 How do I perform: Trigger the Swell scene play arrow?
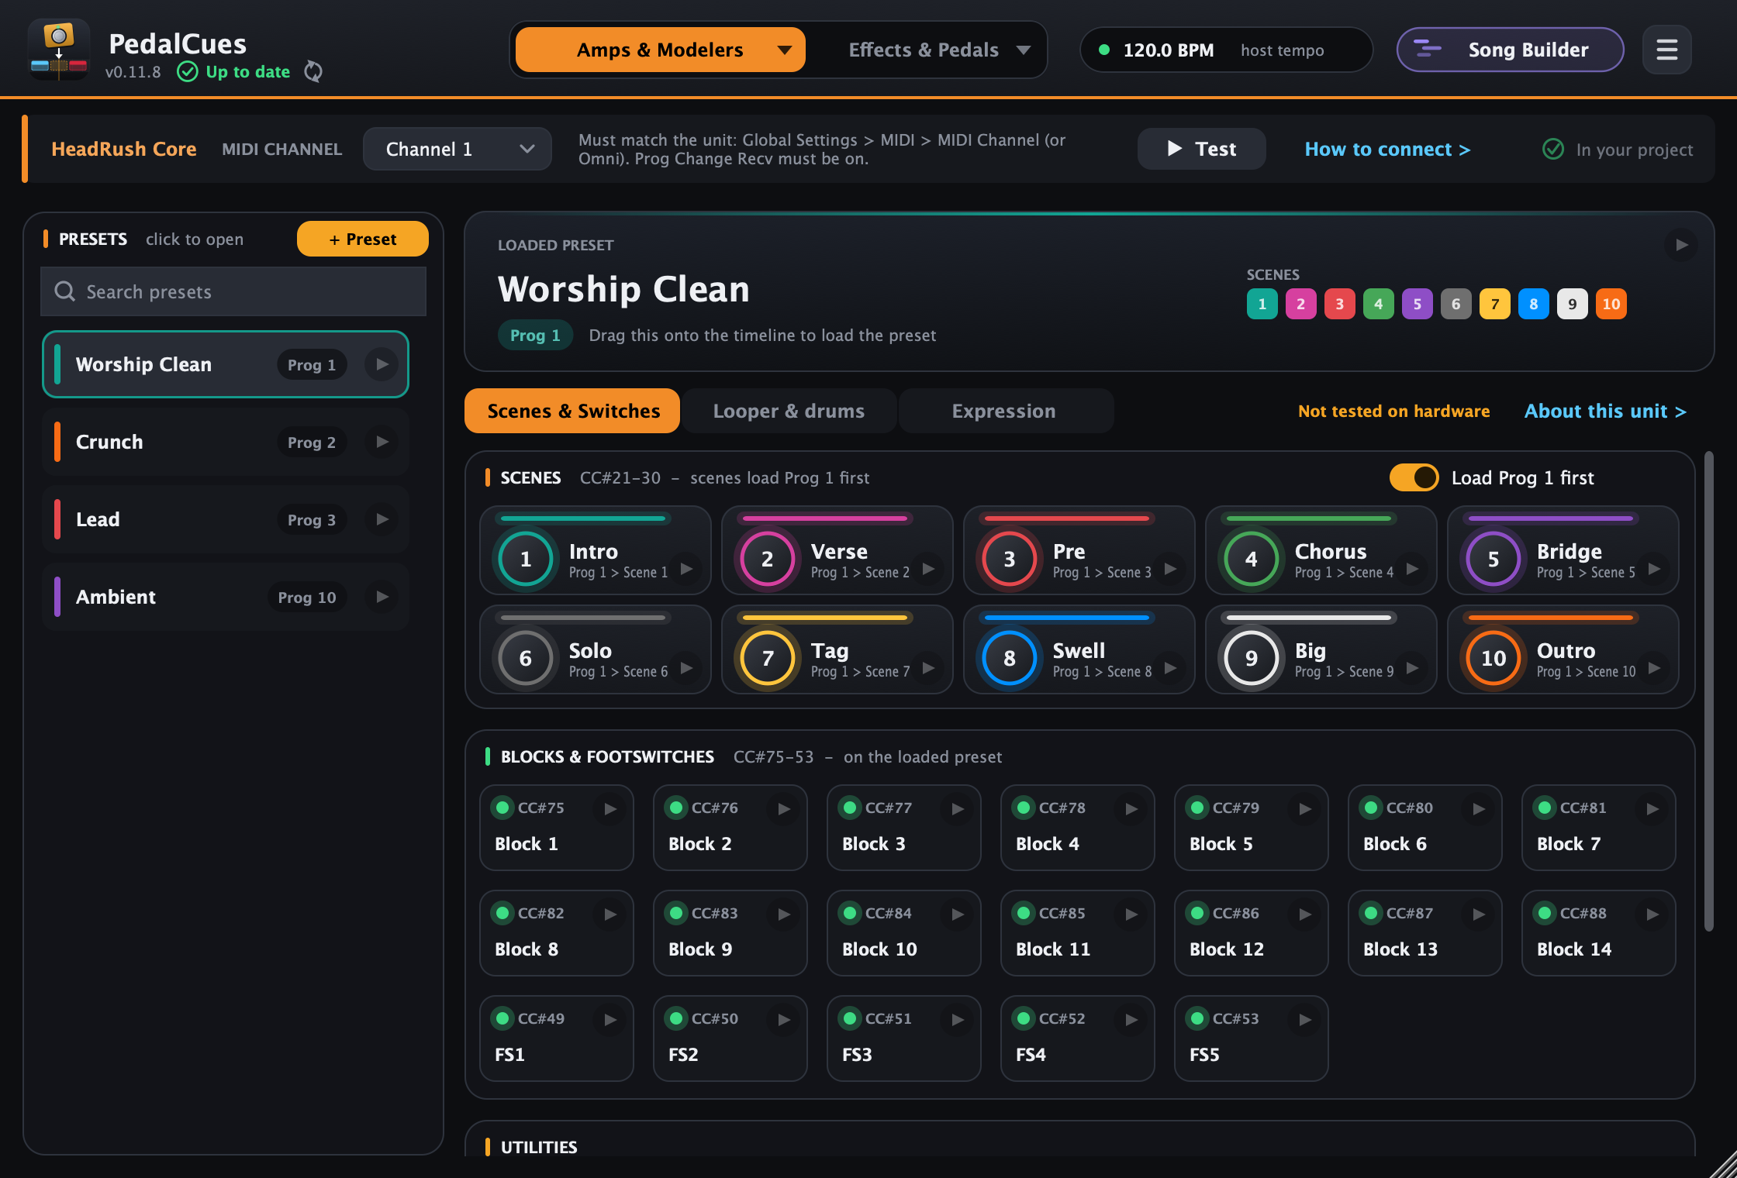pos(1170,668)
